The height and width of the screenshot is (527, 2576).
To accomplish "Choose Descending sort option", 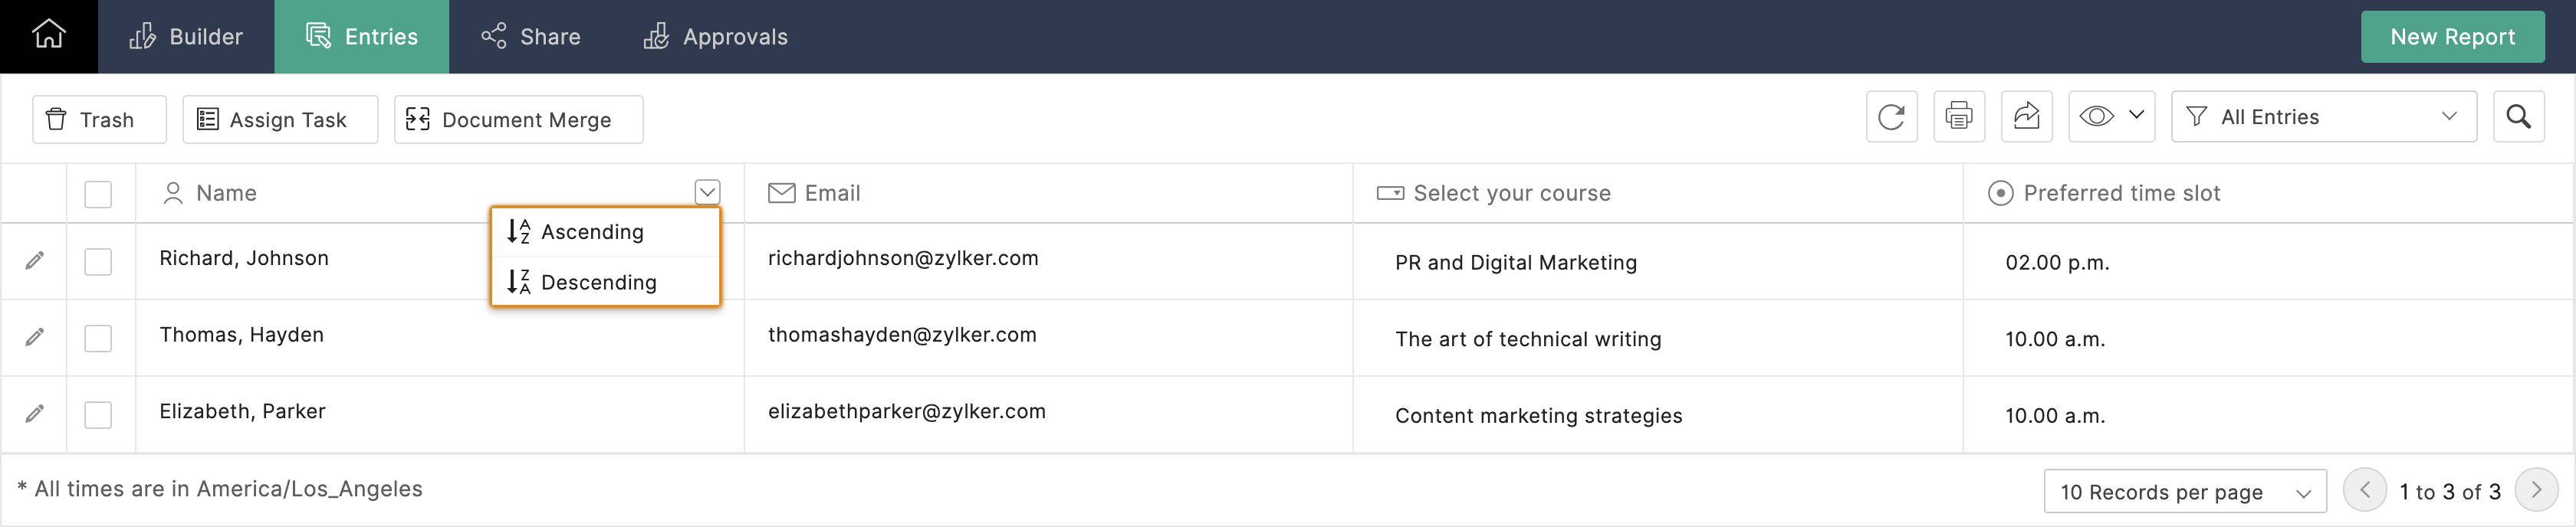I will pyautogui.click(x=598, y=283).
